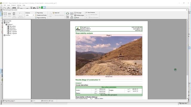Toggle the View Annexes checkbox
The image size is (191, 107).
tap(86, 12)
